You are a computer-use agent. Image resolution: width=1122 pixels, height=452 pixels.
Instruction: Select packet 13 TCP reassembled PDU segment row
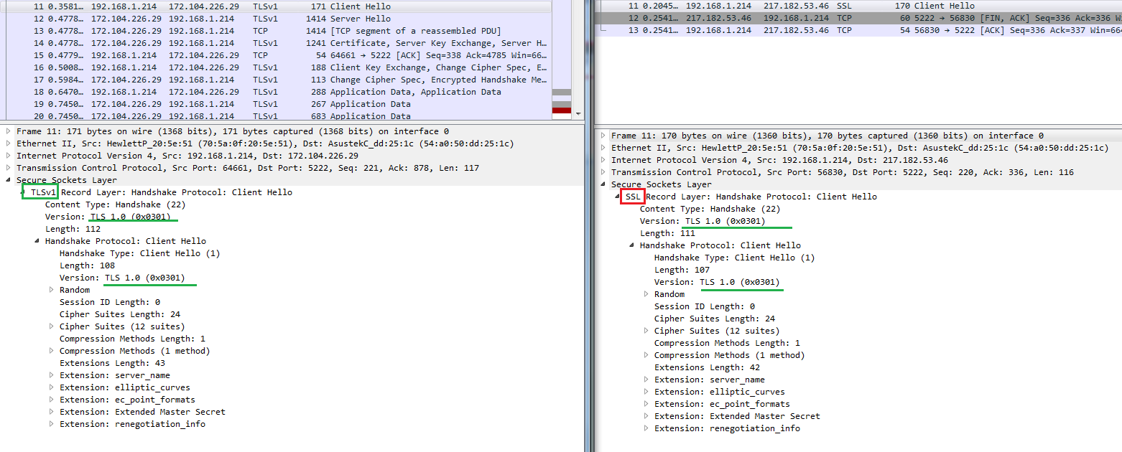(x=276, y=31)
